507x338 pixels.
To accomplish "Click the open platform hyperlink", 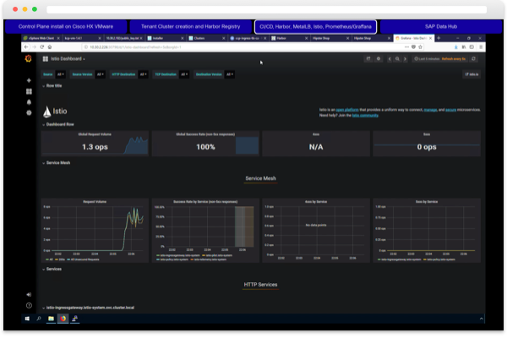I will click(347, 110).
